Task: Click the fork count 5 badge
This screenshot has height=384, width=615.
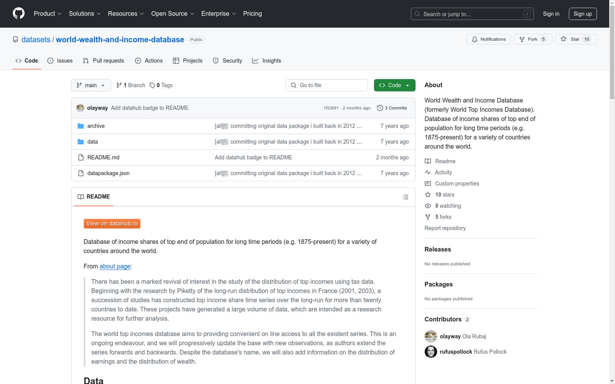Action: [x=543, y=39]
